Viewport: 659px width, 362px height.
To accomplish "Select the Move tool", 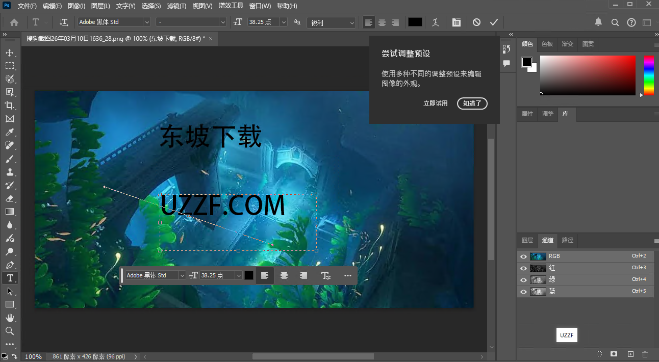I will (x=10, y=52).
